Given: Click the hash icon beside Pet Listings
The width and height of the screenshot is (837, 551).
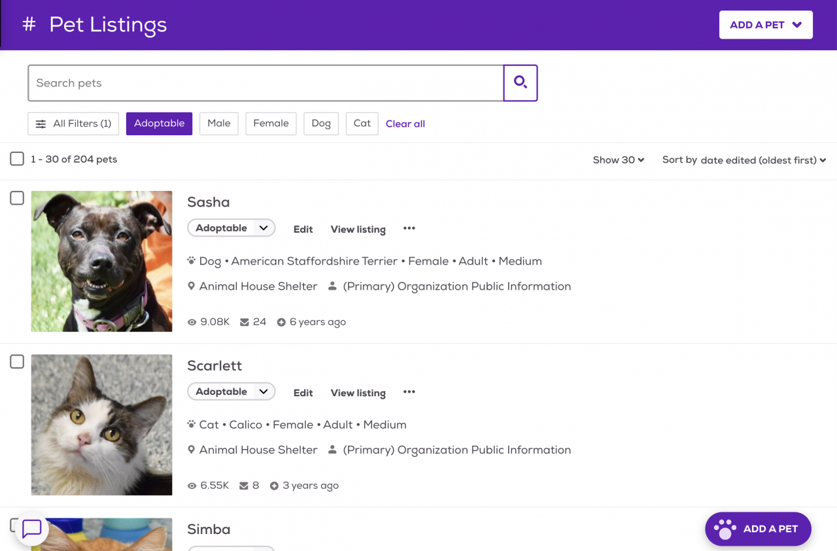Looking at the screenshot, I should pos(29,25).
